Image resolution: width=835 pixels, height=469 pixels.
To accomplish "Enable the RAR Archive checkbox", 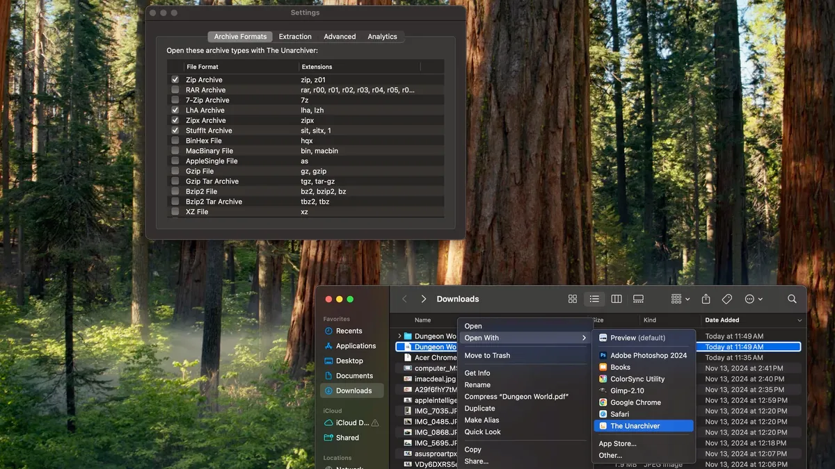I will (x=175, y=90).
